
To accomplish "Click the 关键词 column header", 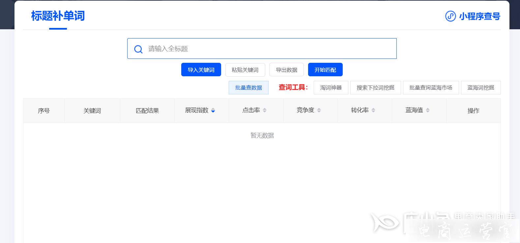I will coord(92,111).
